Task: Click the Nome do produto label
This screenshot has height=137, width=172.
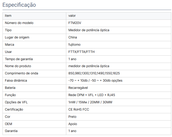Action: [x=18, y=66]
